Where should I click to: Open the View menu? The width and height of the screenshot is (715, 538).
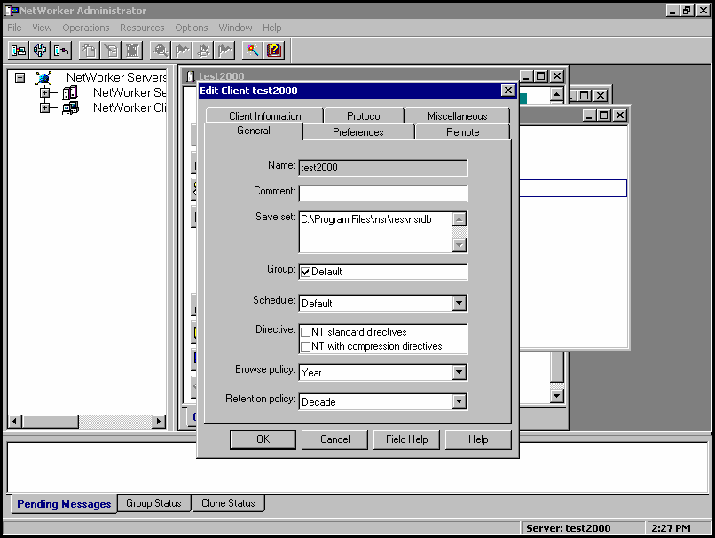coord(42,28)
